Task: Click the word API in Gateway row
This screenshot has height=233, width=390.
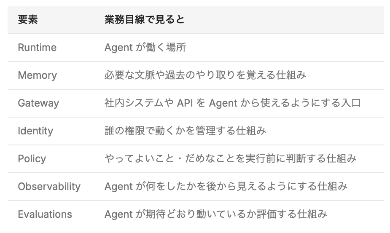Action: [185, 103]
